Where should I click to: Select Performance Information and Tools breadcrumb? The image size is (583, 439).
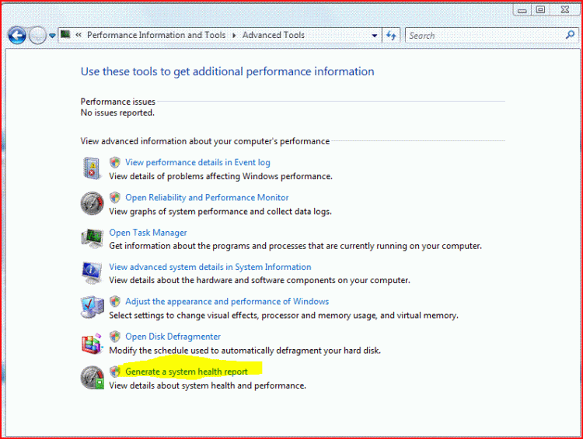[x=156, y=35]
